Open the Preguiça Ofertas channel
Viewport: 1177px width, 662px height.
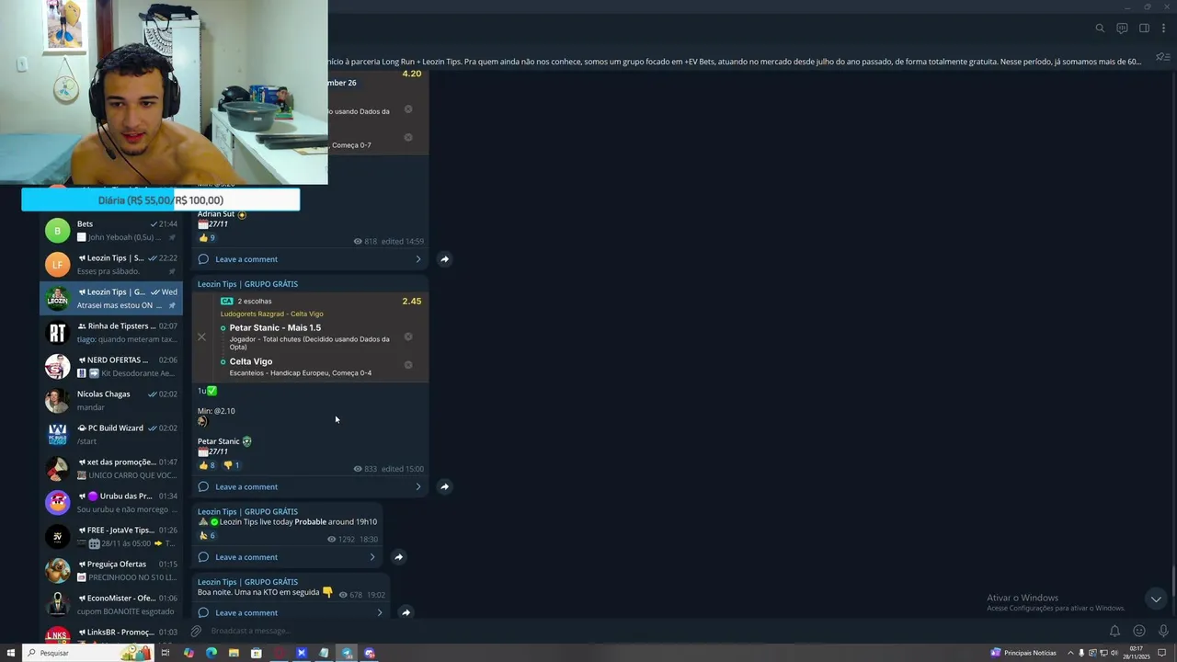click(x=111, y=570)
